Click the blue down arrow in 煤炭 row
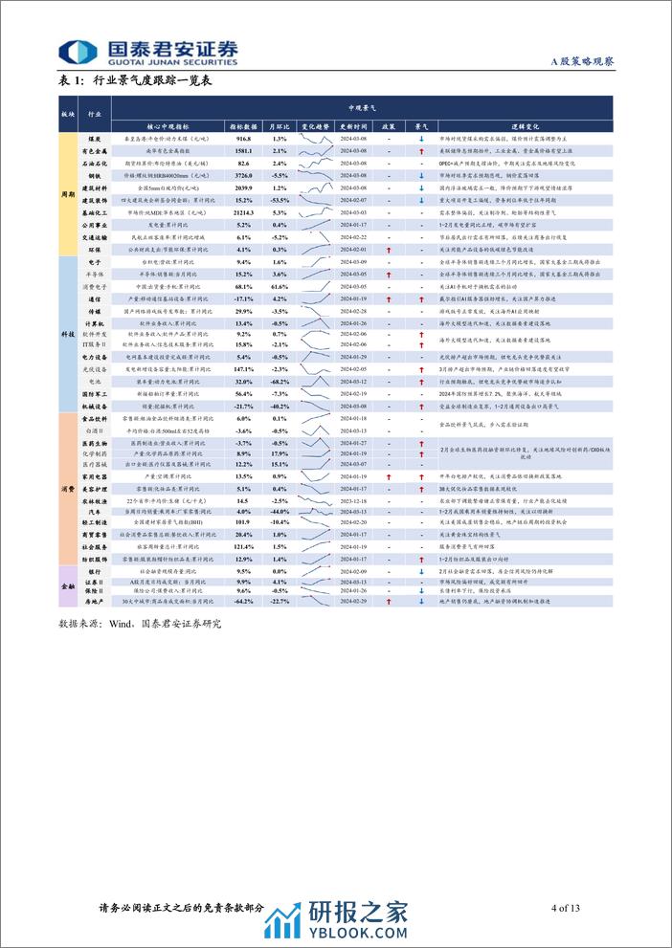The image size is (672, 948). (421, 139)
